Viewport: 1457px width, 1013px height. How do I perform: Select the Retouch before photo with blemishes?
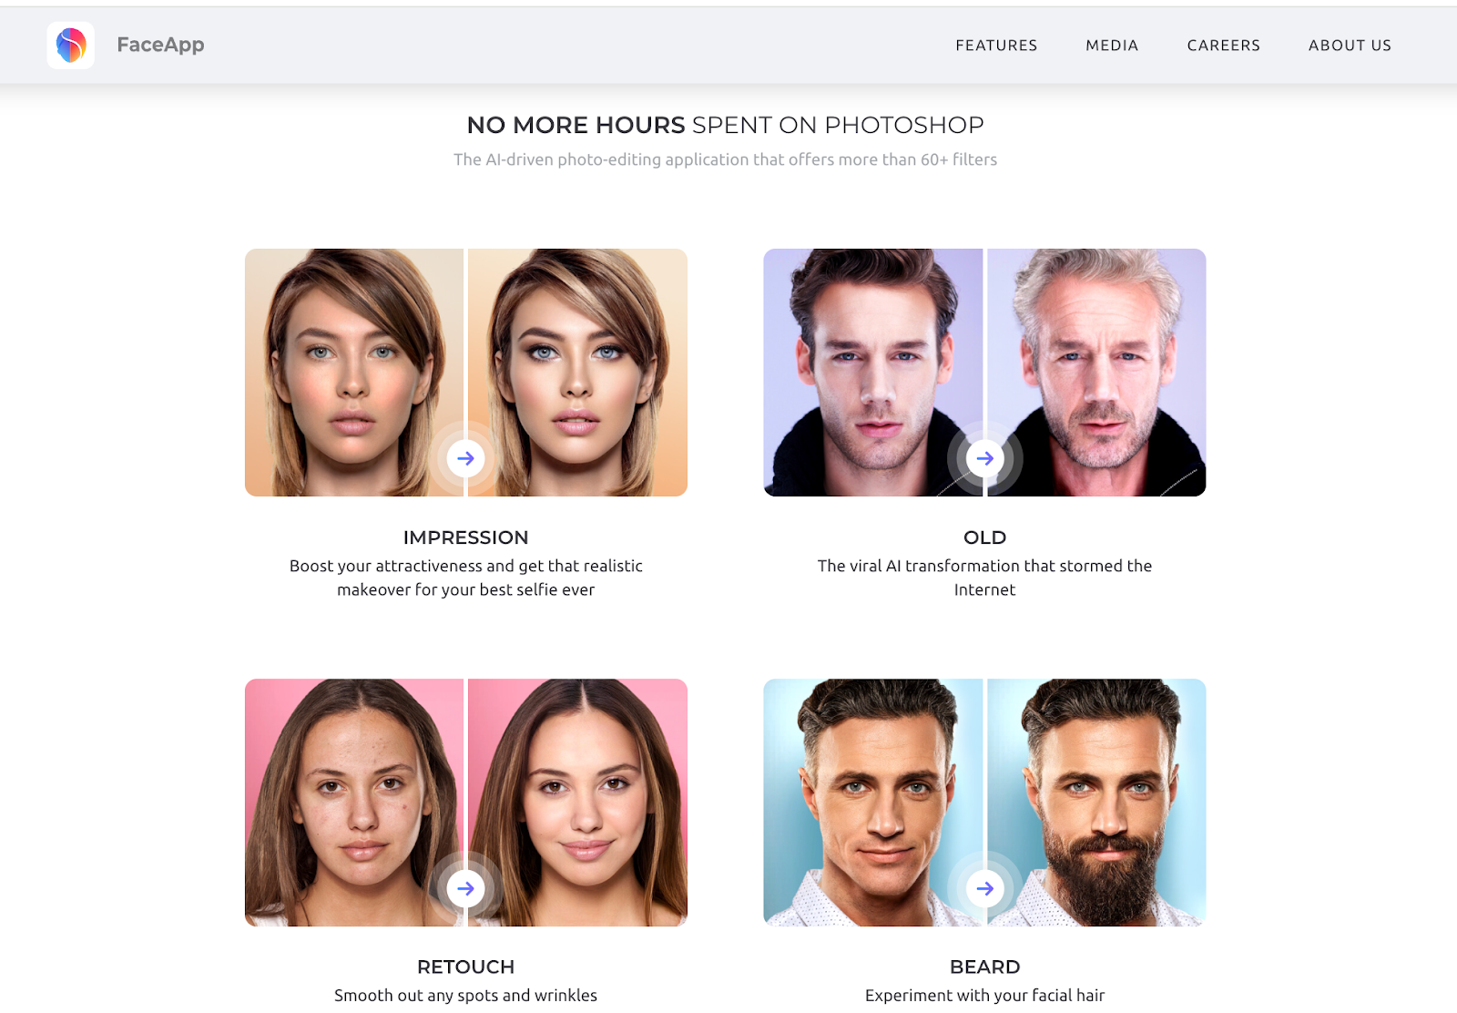click(354, 803)
